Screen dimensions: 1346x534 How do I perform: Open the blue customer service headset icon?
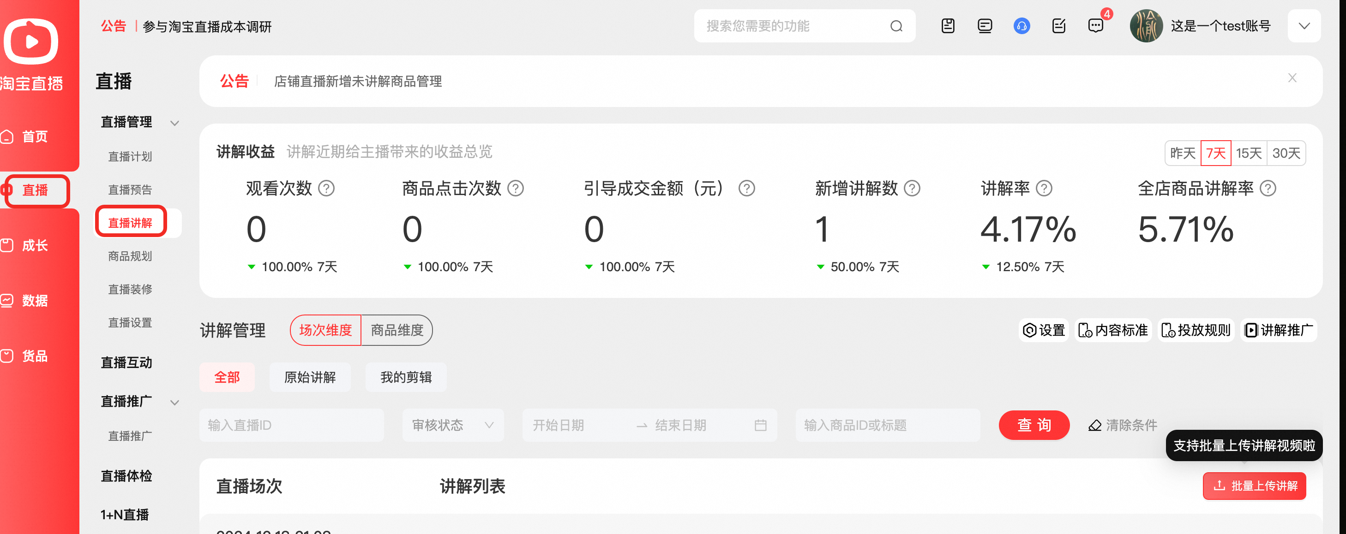(x=1022, y=25)
